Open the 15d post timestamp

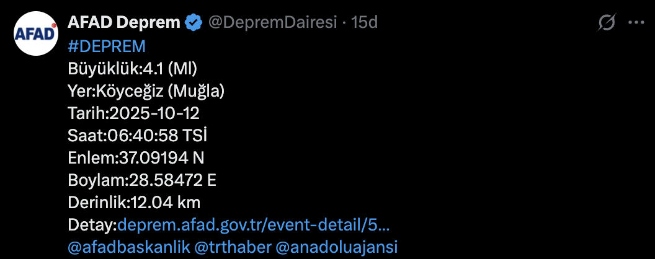[x=365, y=24]
